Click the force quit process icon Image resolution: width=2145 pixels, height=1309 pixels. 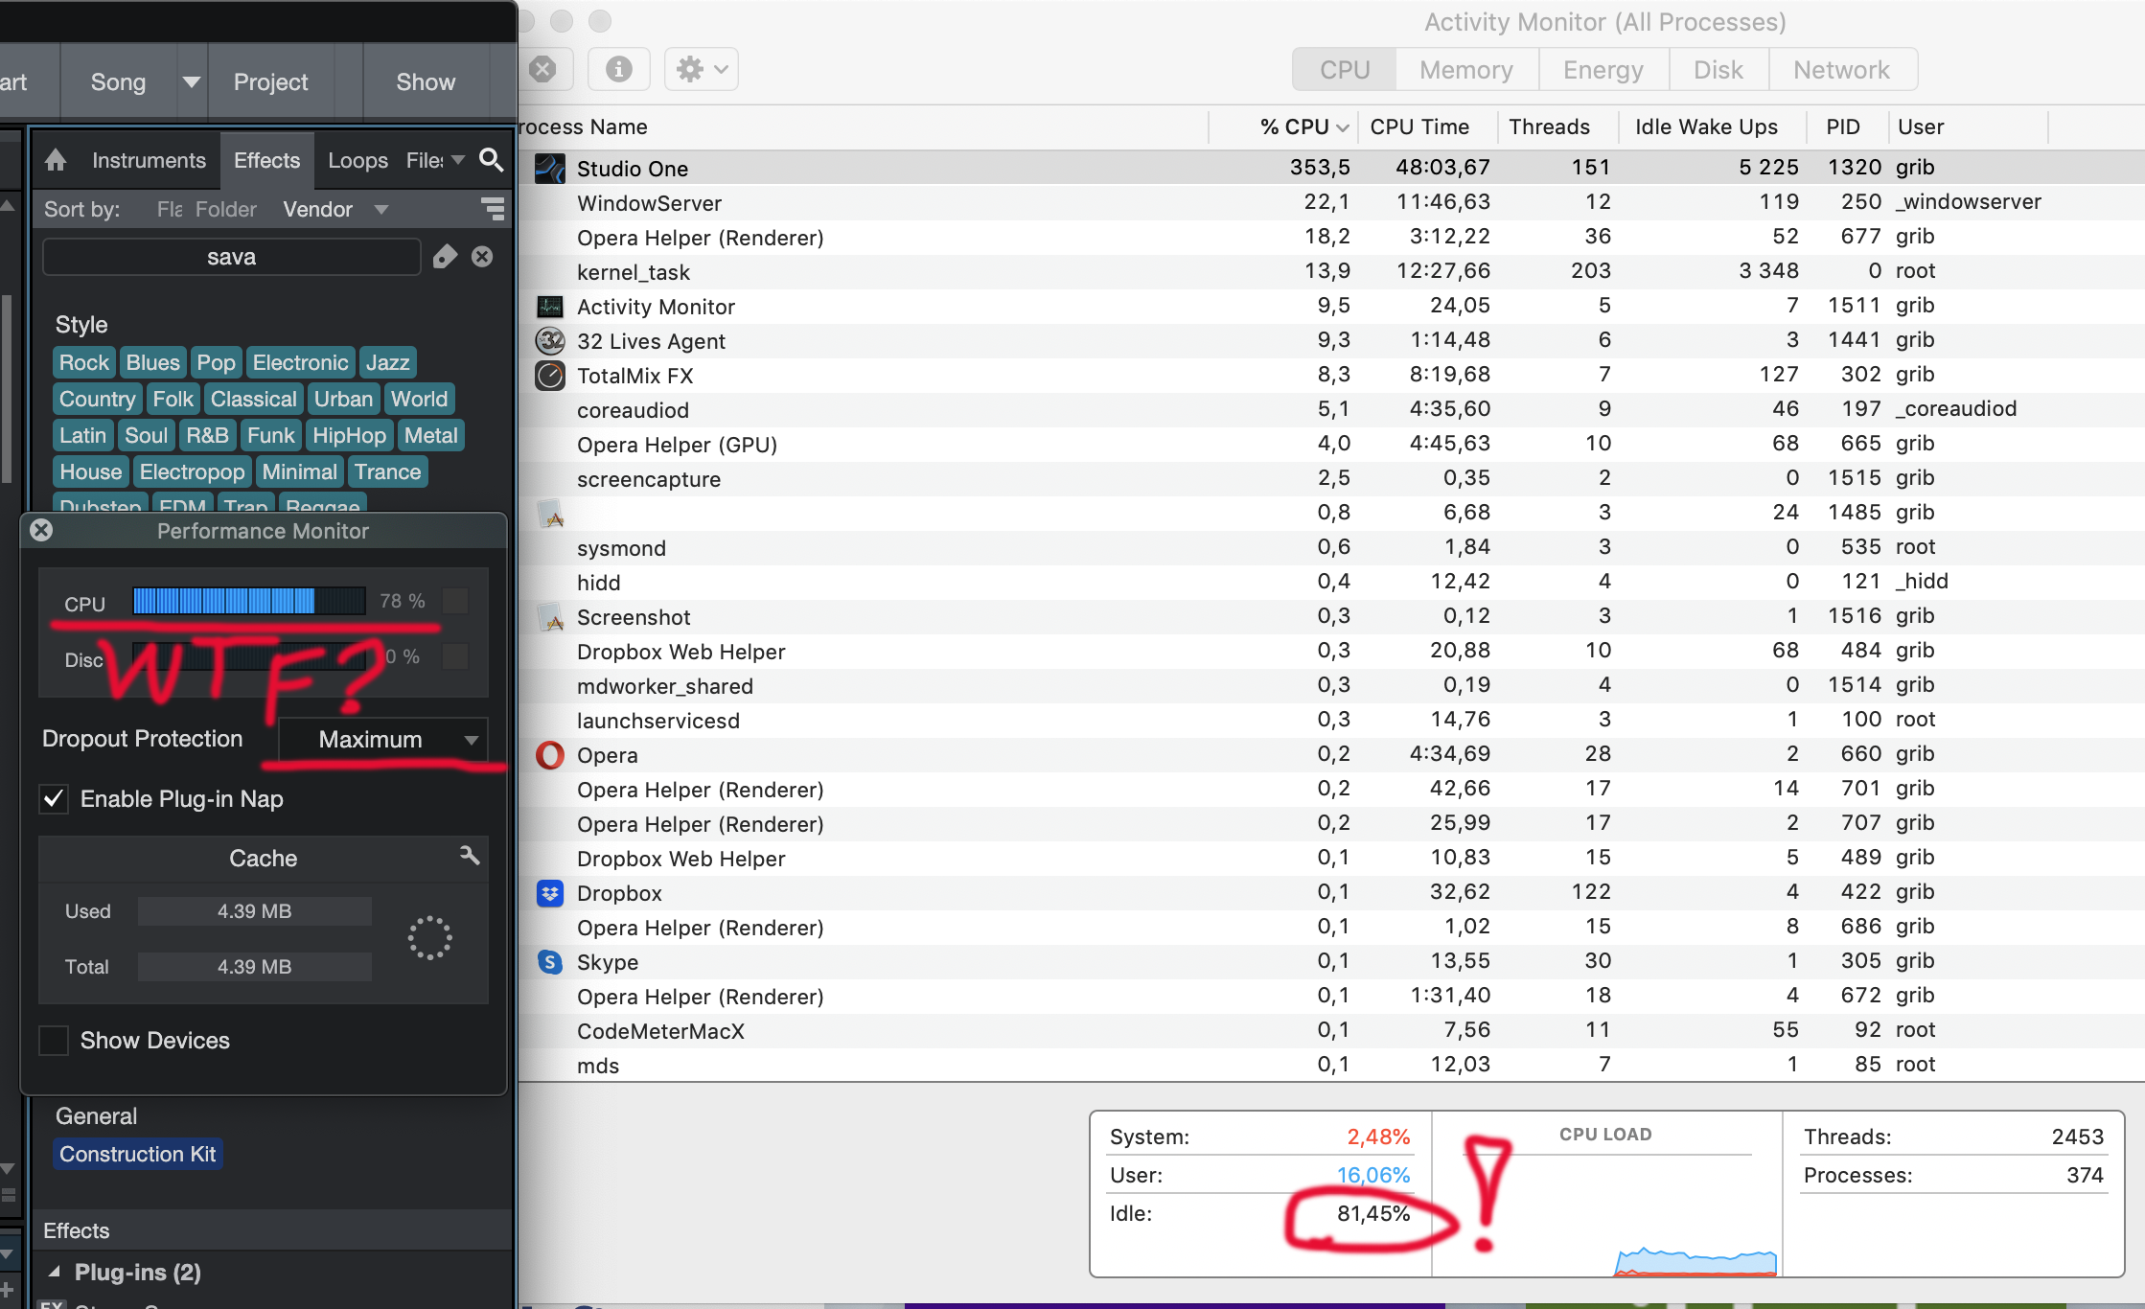542,69
